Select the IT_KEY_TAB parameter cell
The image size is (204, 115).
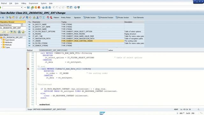47,36
